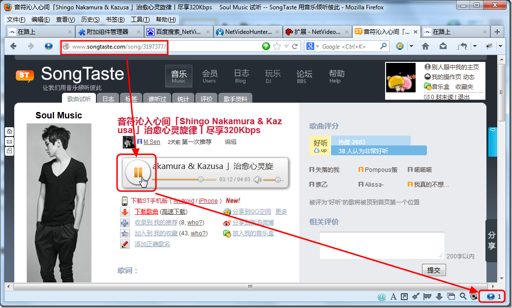Reload the page with the refresh icon

point(295,46)
